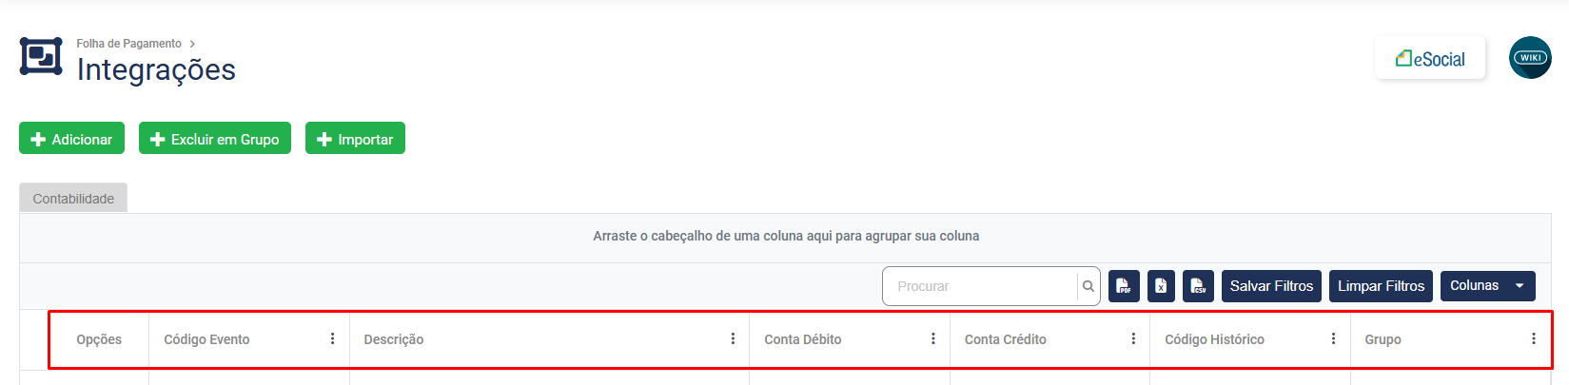Click the search magnifier icon
This screenshot has height=385, width=1569.
[x=1088, y=286]
